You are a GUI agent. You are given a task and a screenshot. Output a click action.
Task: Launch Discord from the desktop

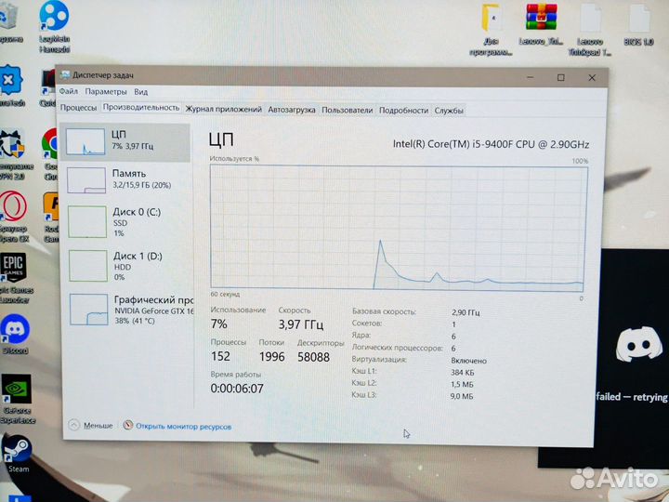[16, 334]
